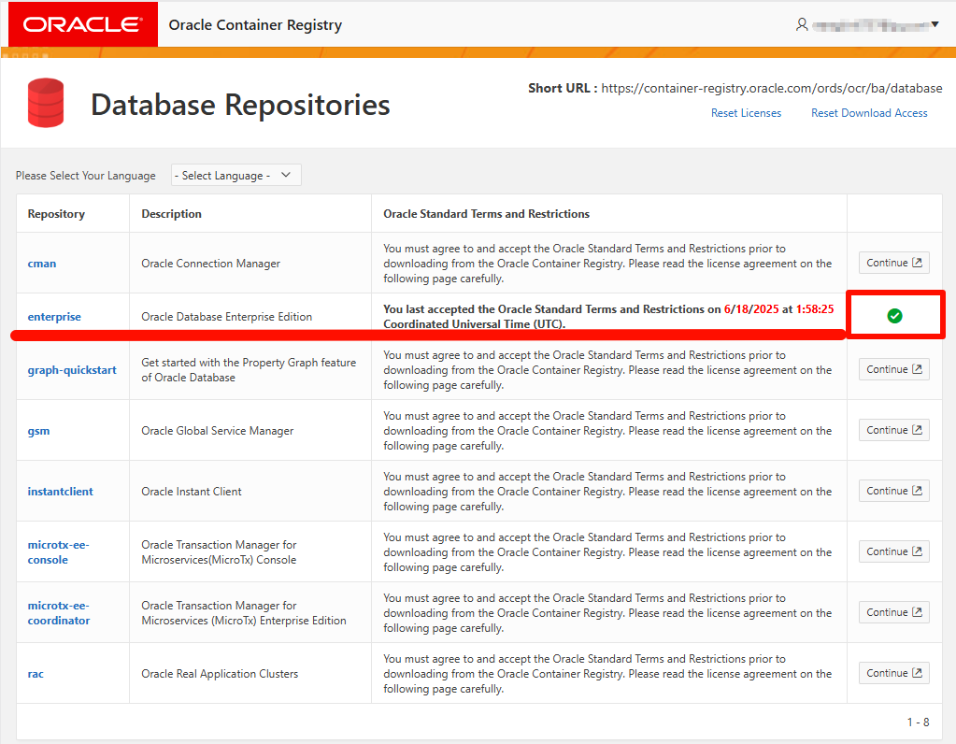The image size is (956, 744).
Task: Click the red database stack icon
Action: 46,103
